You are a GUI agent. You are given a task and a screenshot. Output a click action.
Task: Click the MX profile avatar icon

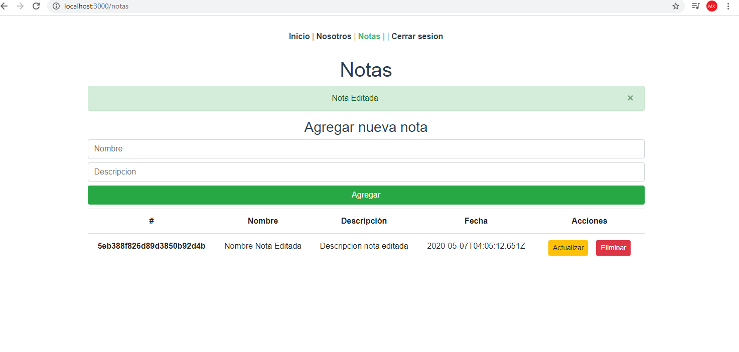click(x=711, y=7)
